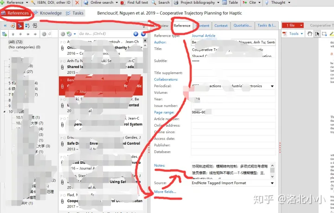Click the Page range value field
The width and height of the screenshot is (334, 213).
coord(233,112)
